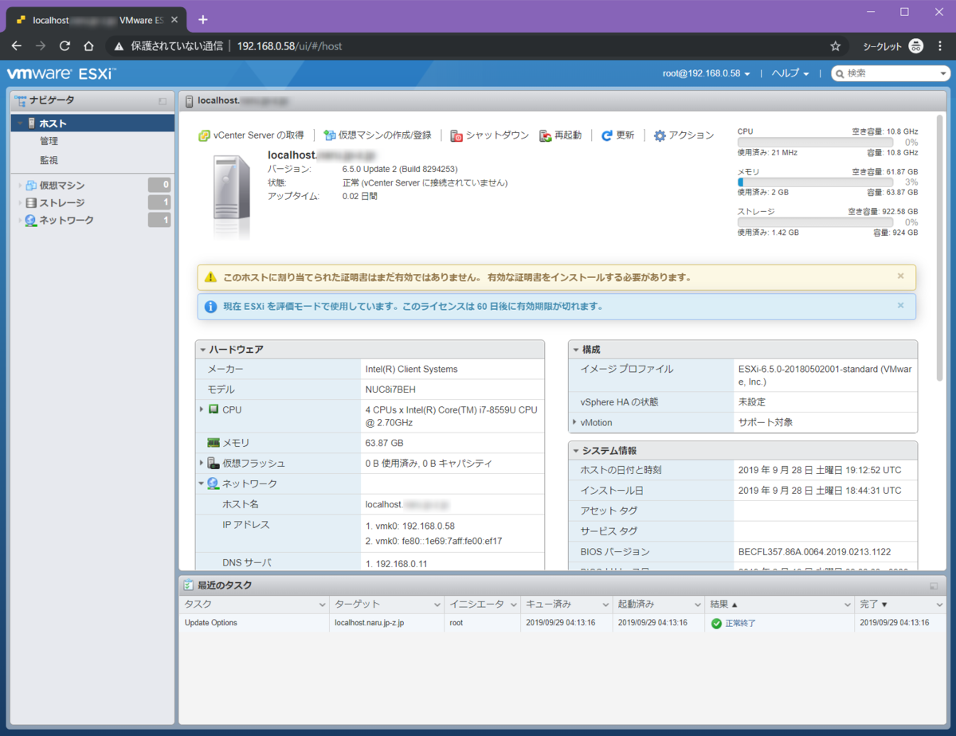Click the CPU chip icon in Hardware

tap(214, 409)
